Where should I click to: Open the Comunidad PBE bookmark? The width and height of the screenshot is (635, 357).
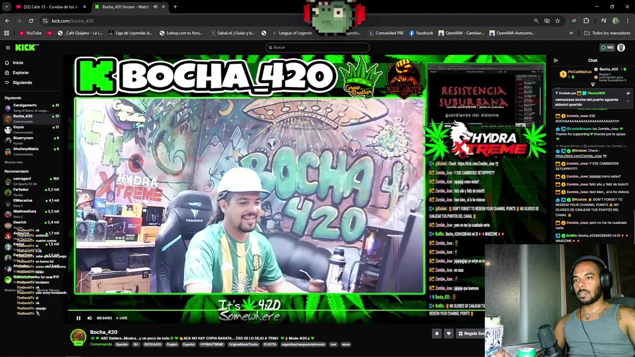[x=386, y=33]
